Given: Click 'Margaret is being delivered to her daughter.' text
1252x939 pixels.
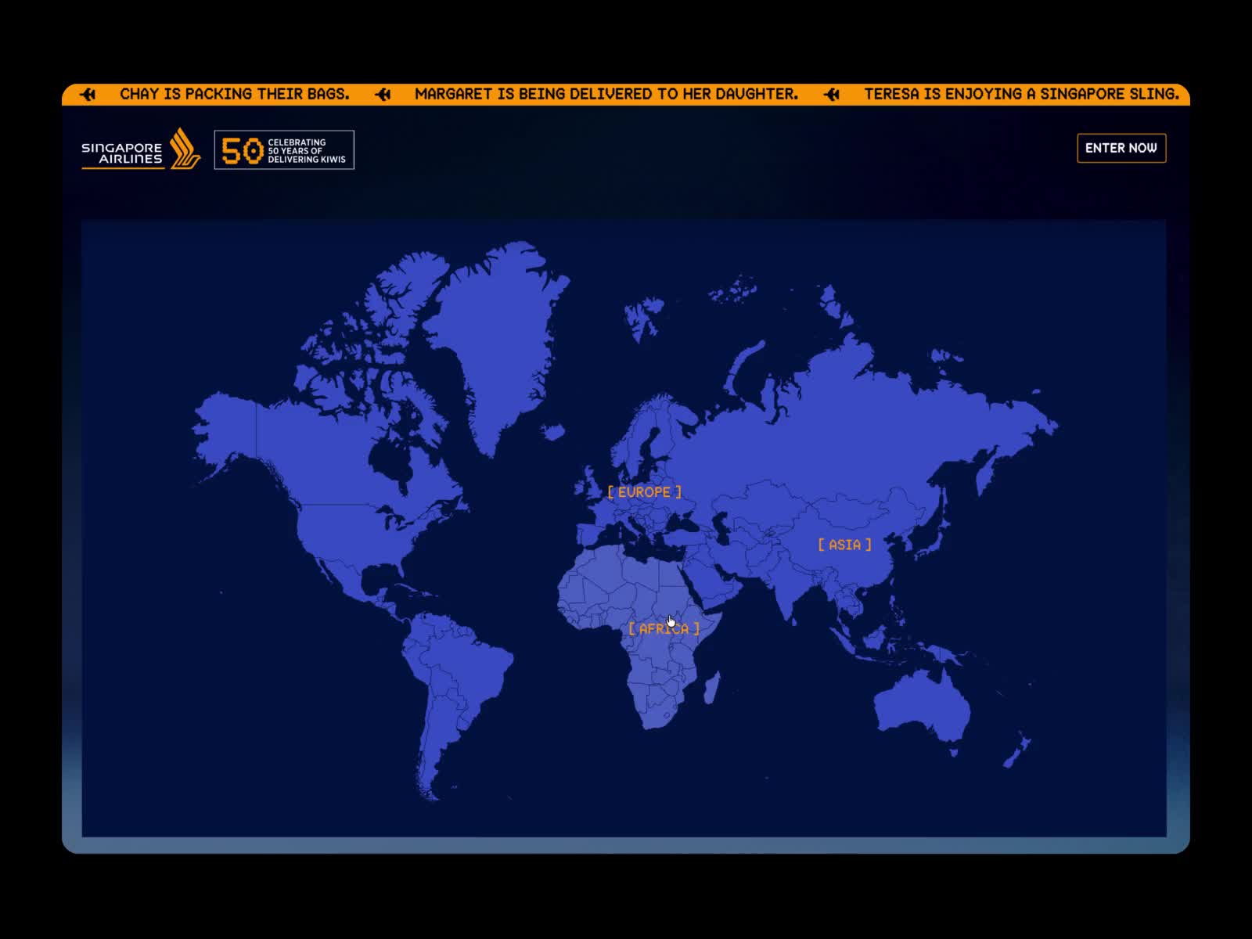Looking at the screenshot, I should pyautogui.click(x=606, y=94).
